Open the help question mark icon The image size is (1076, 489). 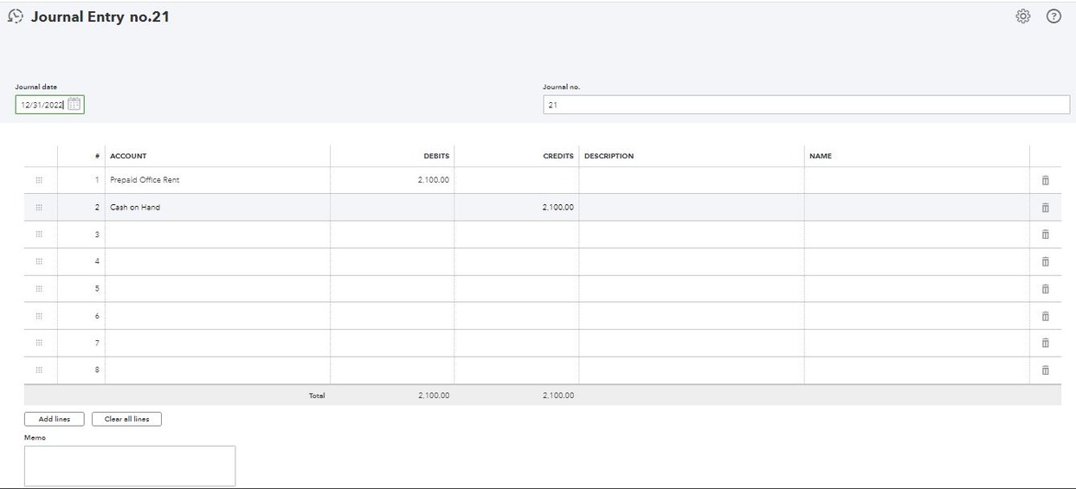pos(1053,16)
